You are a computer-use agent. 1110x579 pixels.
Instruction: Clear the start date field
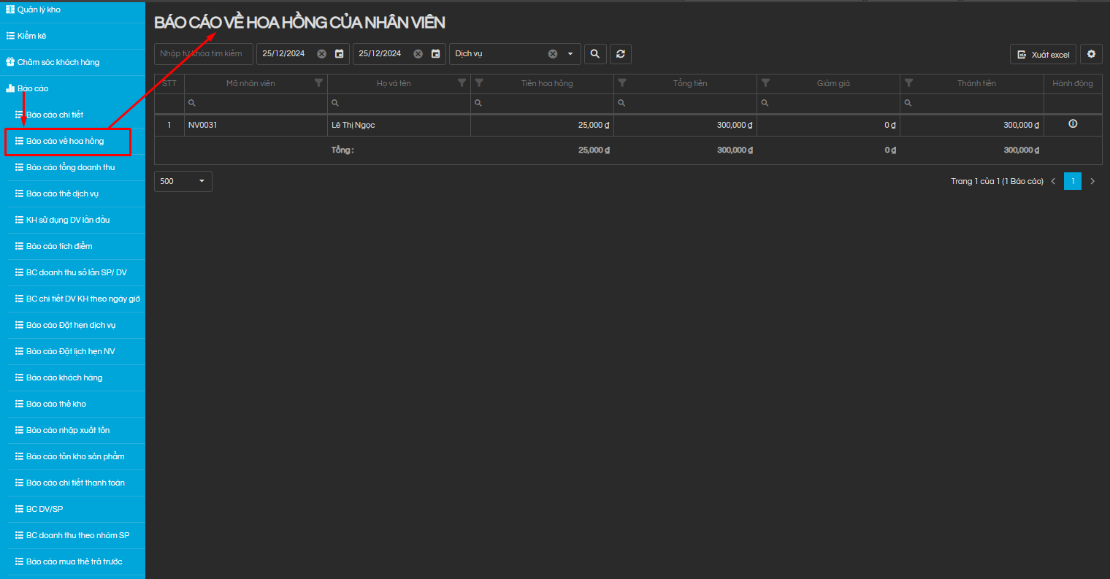click(321, 54)
